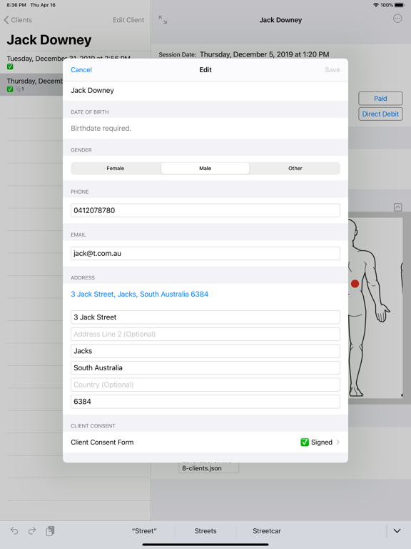Tap the Paid button

pyautogui.click(x=380, y=99)
